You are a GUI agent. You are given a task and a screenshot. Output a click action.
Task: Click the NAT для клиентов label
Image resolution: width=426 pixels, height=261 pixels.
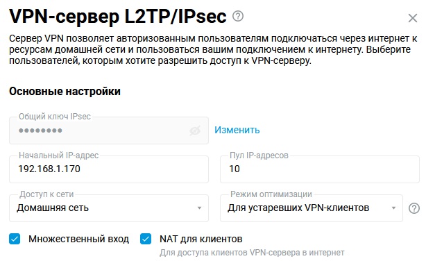[201, 239]
